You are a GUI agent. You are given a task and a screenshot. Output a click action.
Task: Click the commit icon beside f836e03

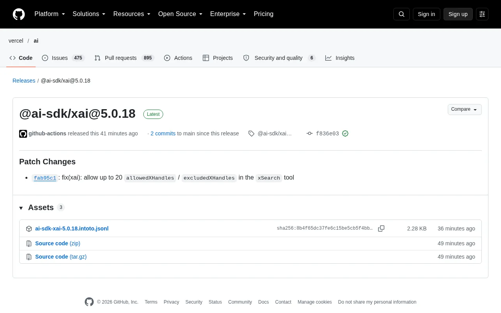[310, 133]
